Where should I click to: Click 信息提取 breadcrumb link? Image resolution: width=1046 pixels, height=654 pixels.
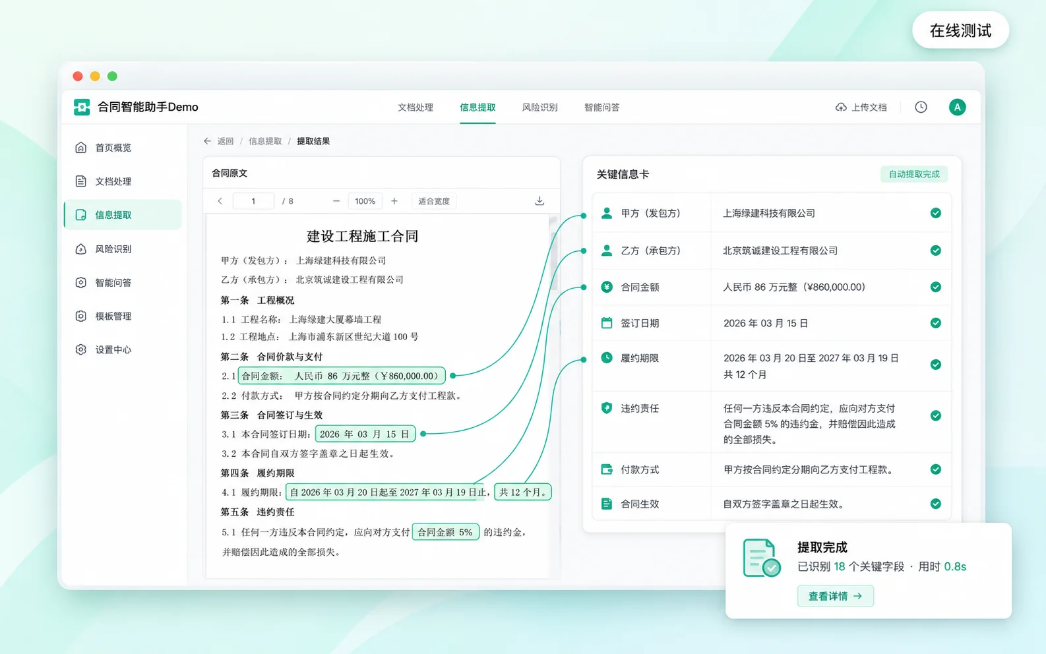(265, 141)
